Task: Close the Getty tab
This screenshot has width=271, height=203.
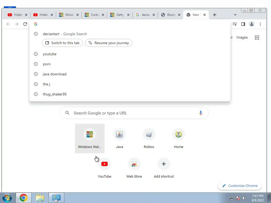Action: [128, 15]
